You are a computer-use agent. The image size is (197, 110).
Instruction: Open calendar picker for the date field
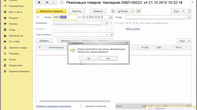pos(111,17)
